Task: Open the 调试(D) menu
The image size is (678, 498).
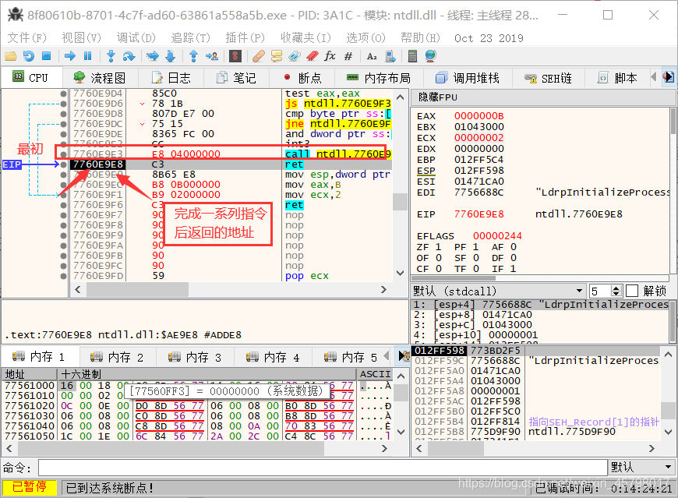Action: tap(136, 38)
